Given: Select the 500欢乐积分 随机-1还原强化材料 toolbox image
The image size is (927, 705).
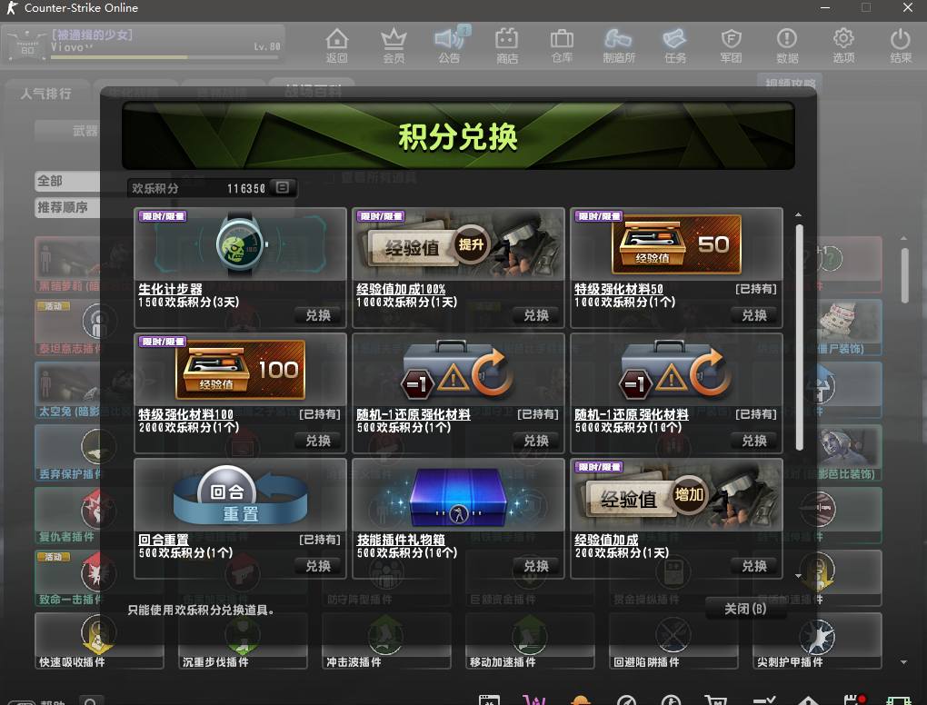Looking at the screenshot, I should coord(458,370).
